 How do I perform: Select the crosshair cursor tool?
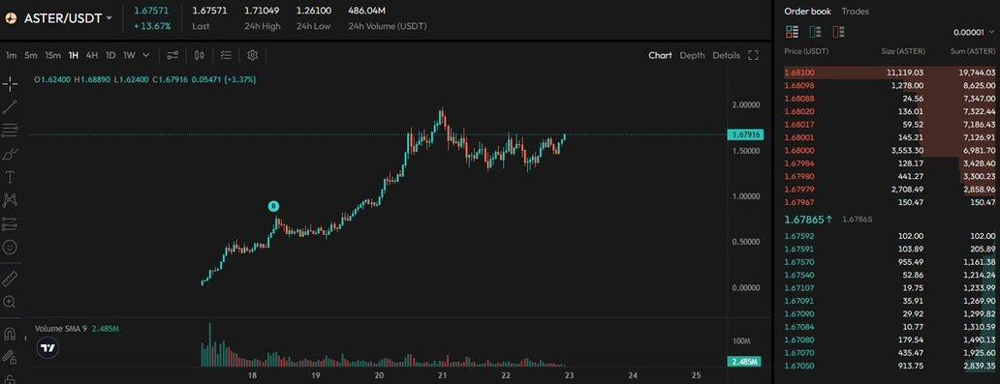click(10, 83)
